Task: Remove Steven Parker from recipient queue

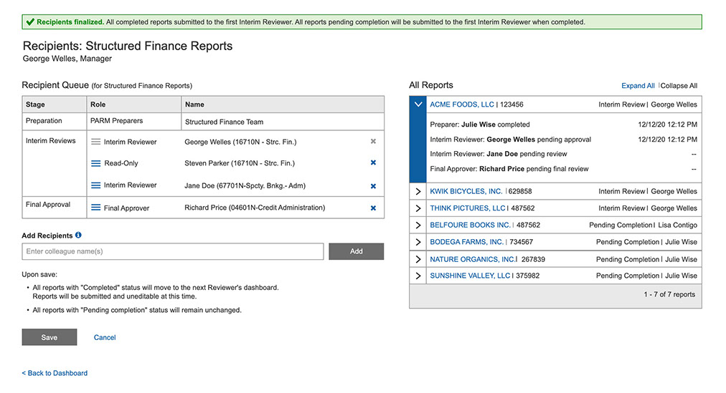Action: pos(373,163)
